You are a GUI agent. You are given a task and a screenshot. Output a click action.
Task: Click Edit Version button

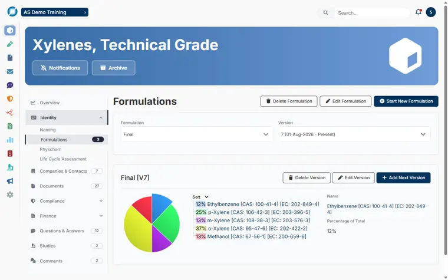pyautogui.click(x=354, y=177)
